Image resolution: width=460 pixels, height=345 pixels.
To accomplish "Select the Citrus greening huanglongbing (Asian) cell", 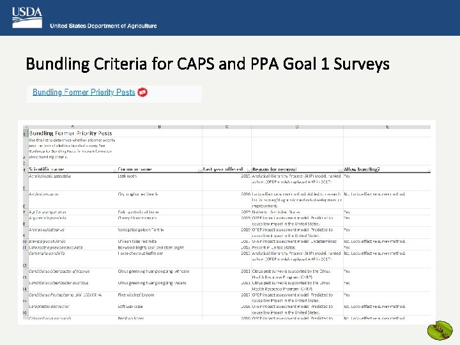I will (159, 286).
